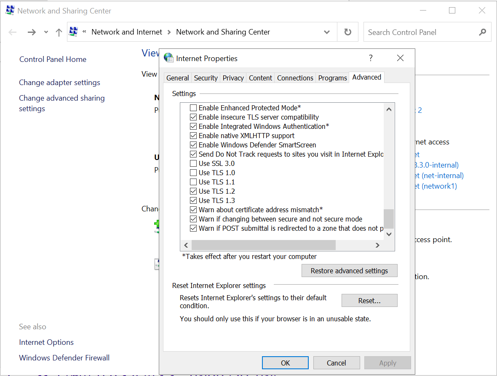Click the settings list scroll up arrow
The image size is (497, 376).
pyautogui.click(x=389, y=109)
